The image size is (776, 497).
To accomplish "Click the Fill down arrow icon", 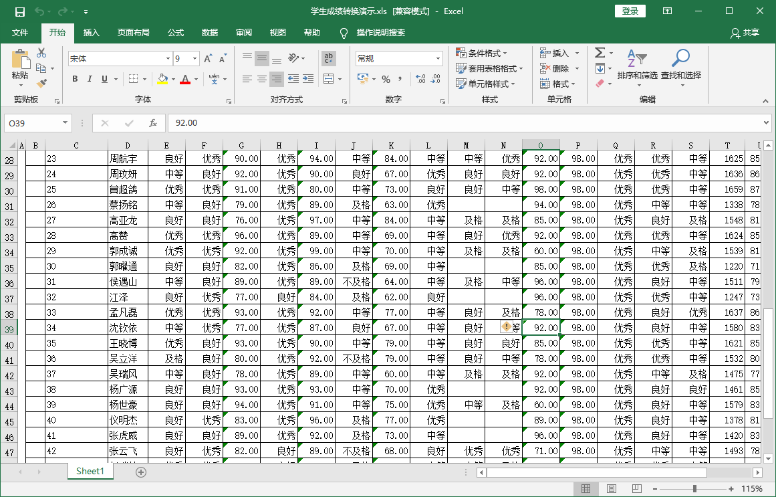I will coord(600,68).
